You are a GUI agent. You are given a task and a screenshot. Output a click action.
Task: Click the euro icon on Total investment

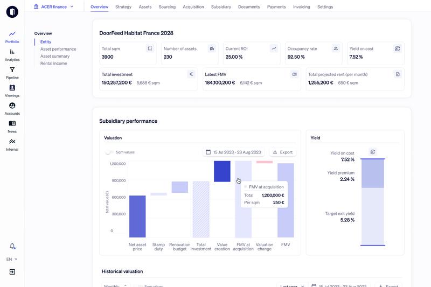pos(191,74)
